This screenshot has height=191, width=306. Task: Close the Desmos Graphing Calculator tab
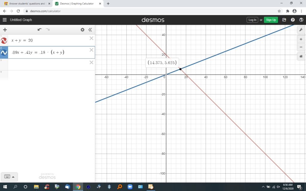click(100, 4)
